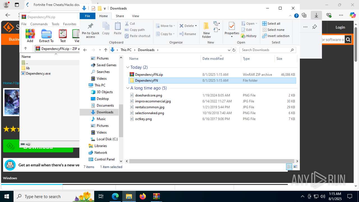Open lib folder in WinRAR
Screen dimensions: 359x202
click(x=28, y=68)
